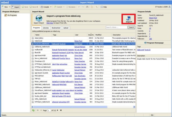Screen dimensions: 172x117
Task: Click the helloworld tag in Program Details
Action: [141, 50]
